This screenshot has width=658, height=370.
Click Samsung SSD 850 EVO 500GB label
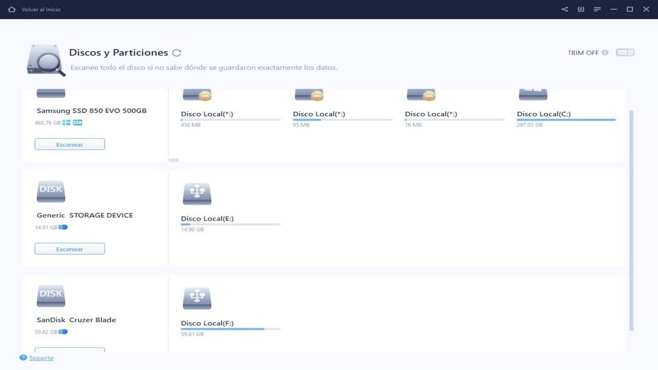pyautogui.click(x=92, y=110)
